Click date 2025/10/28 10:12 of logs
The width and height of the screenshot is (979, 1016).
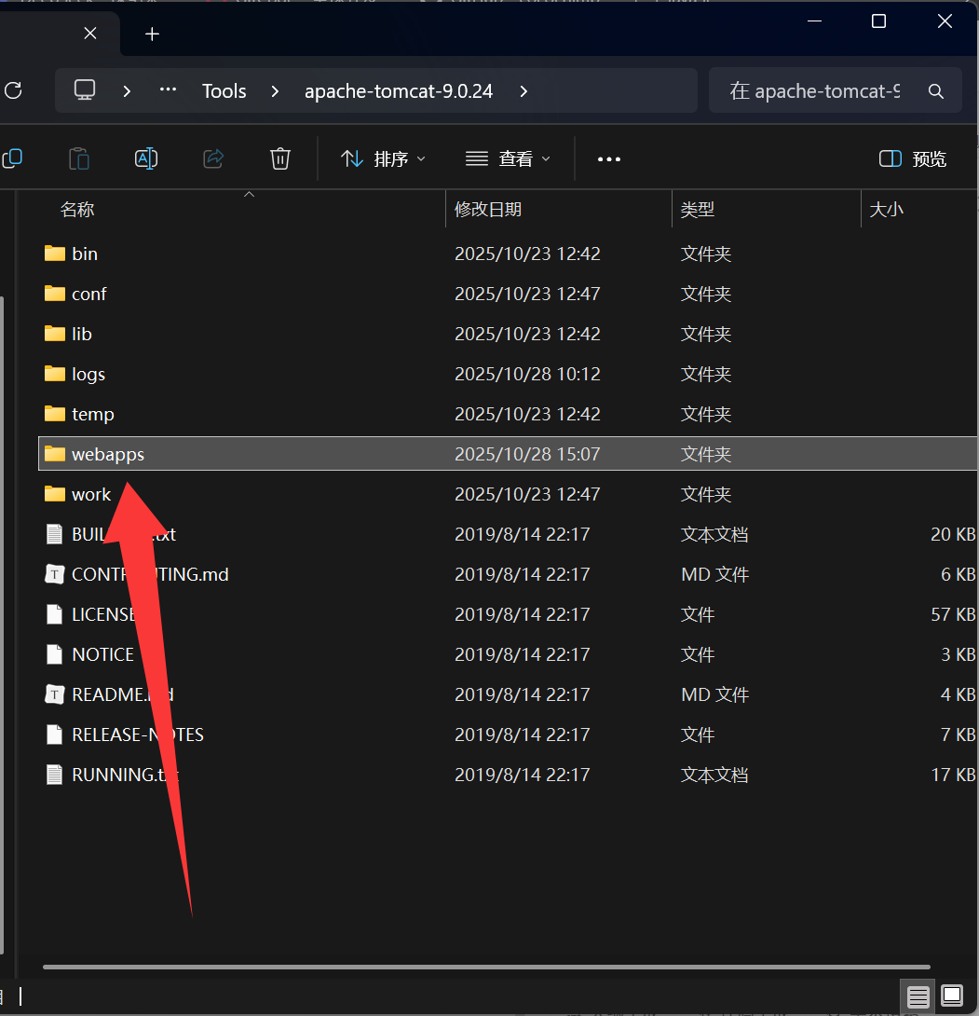coord(527,374)
